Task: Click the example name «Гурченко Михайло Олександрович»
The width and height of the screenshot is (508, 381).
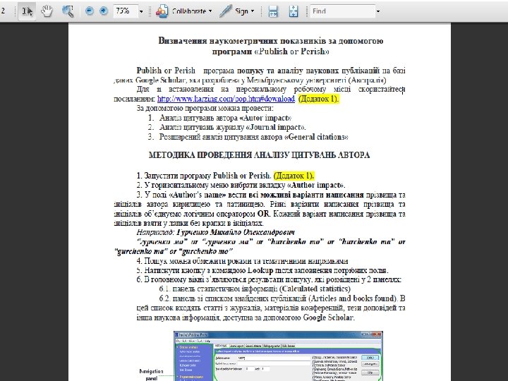Action: tap(236, 232)
